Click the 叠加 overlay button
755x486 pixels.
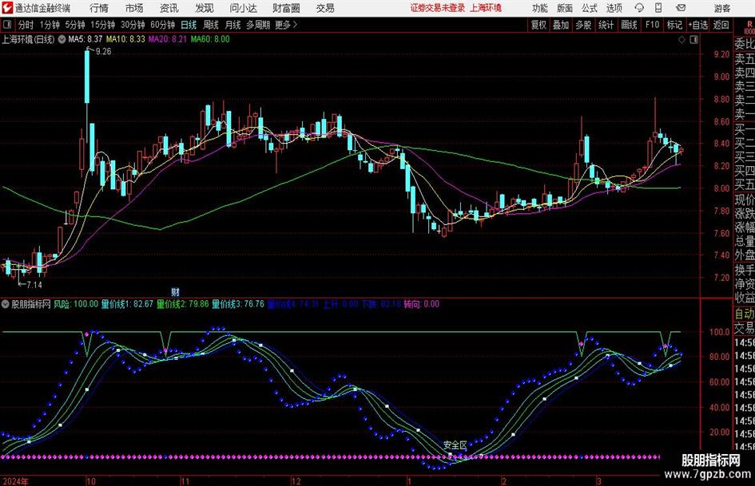[x=561, y=25]
